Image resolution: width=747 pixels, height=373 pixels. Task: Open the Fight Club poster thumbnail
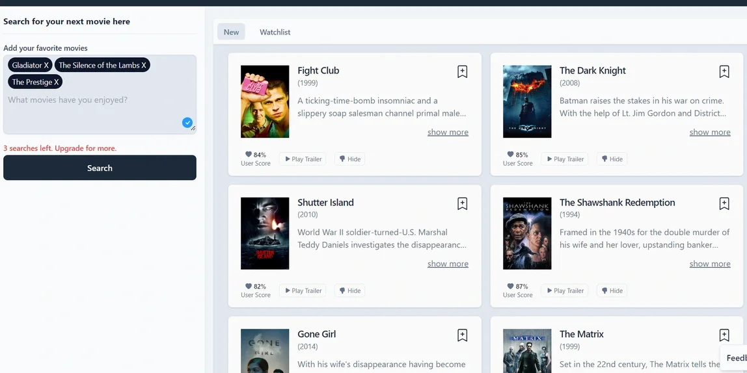(x=265, y=101)
